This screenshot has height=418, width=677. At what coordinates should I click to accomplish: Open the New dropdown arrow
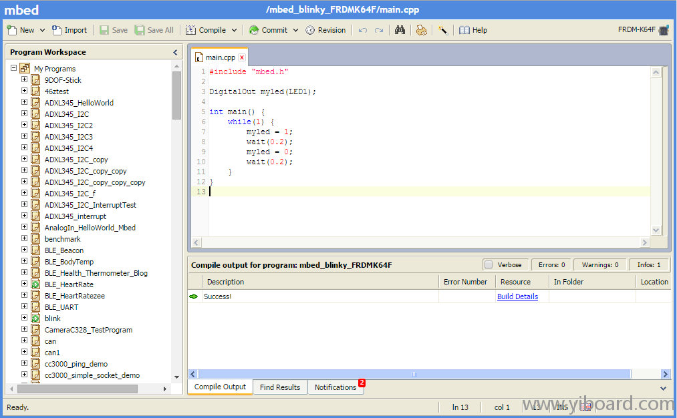pyautogui.click(x=42, y=30)
